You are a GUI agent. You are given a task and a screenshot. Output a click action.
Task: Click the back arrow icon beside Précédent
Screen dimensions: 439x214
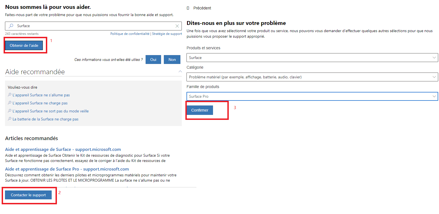188,8
